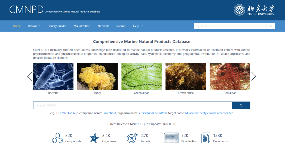Image resolution: width=285 pixels, height=167 pixels.
Task: Click the Documents page icon
Action: tap(206, 138)
